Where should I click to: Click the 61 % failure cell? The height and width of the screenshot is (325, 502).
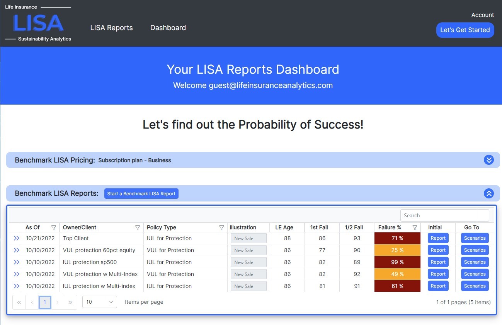point(397,286)
